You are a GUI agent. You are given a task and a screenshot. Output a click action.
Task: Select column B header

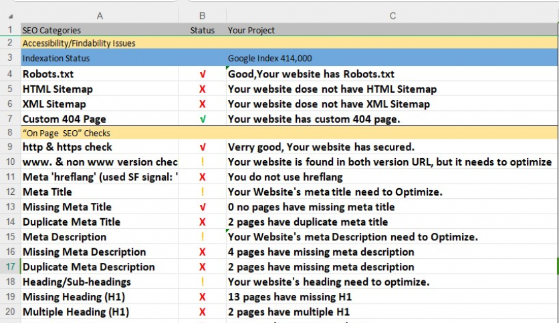(203, 16)
